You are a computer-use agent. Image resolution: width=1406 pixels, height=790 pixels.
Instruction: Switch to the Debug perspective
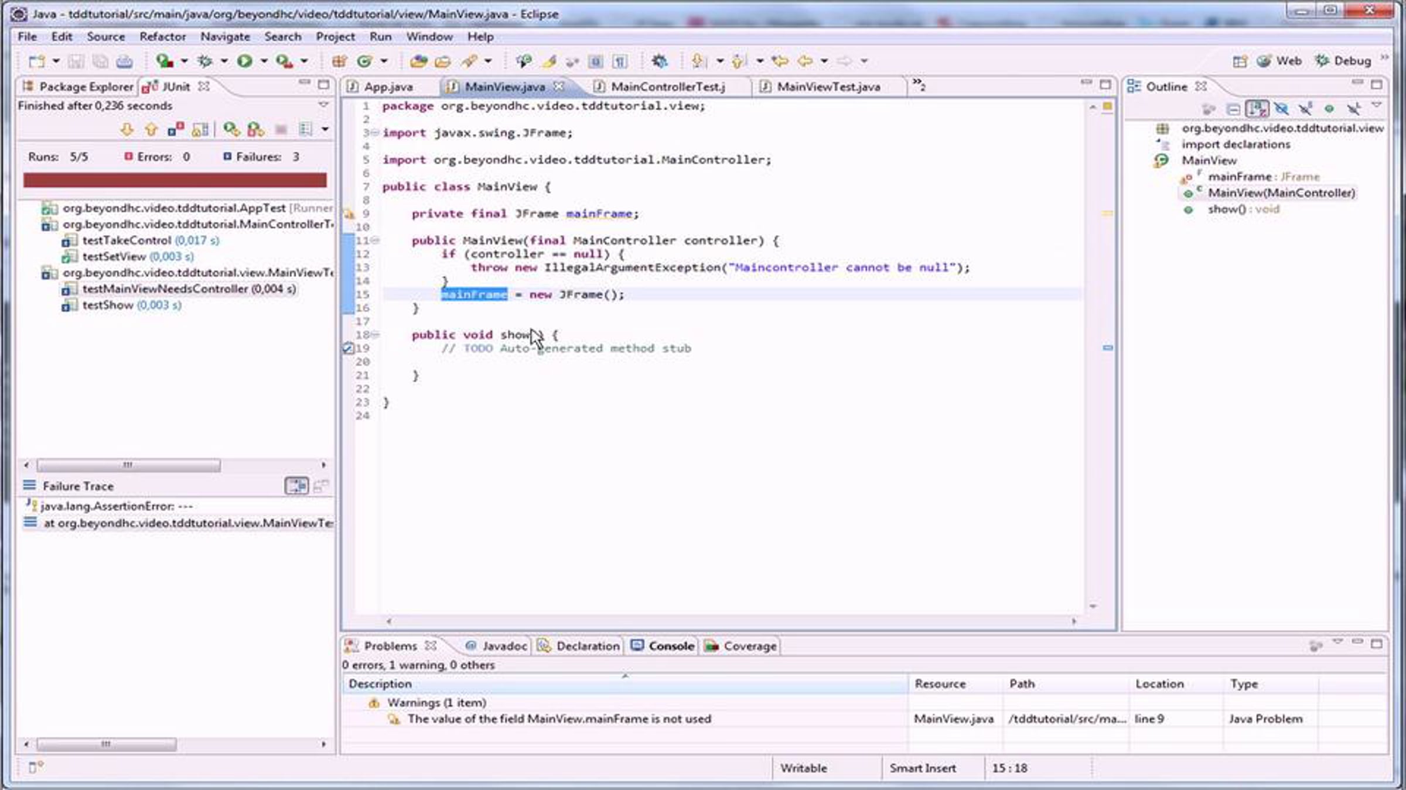coord(1343,61)
